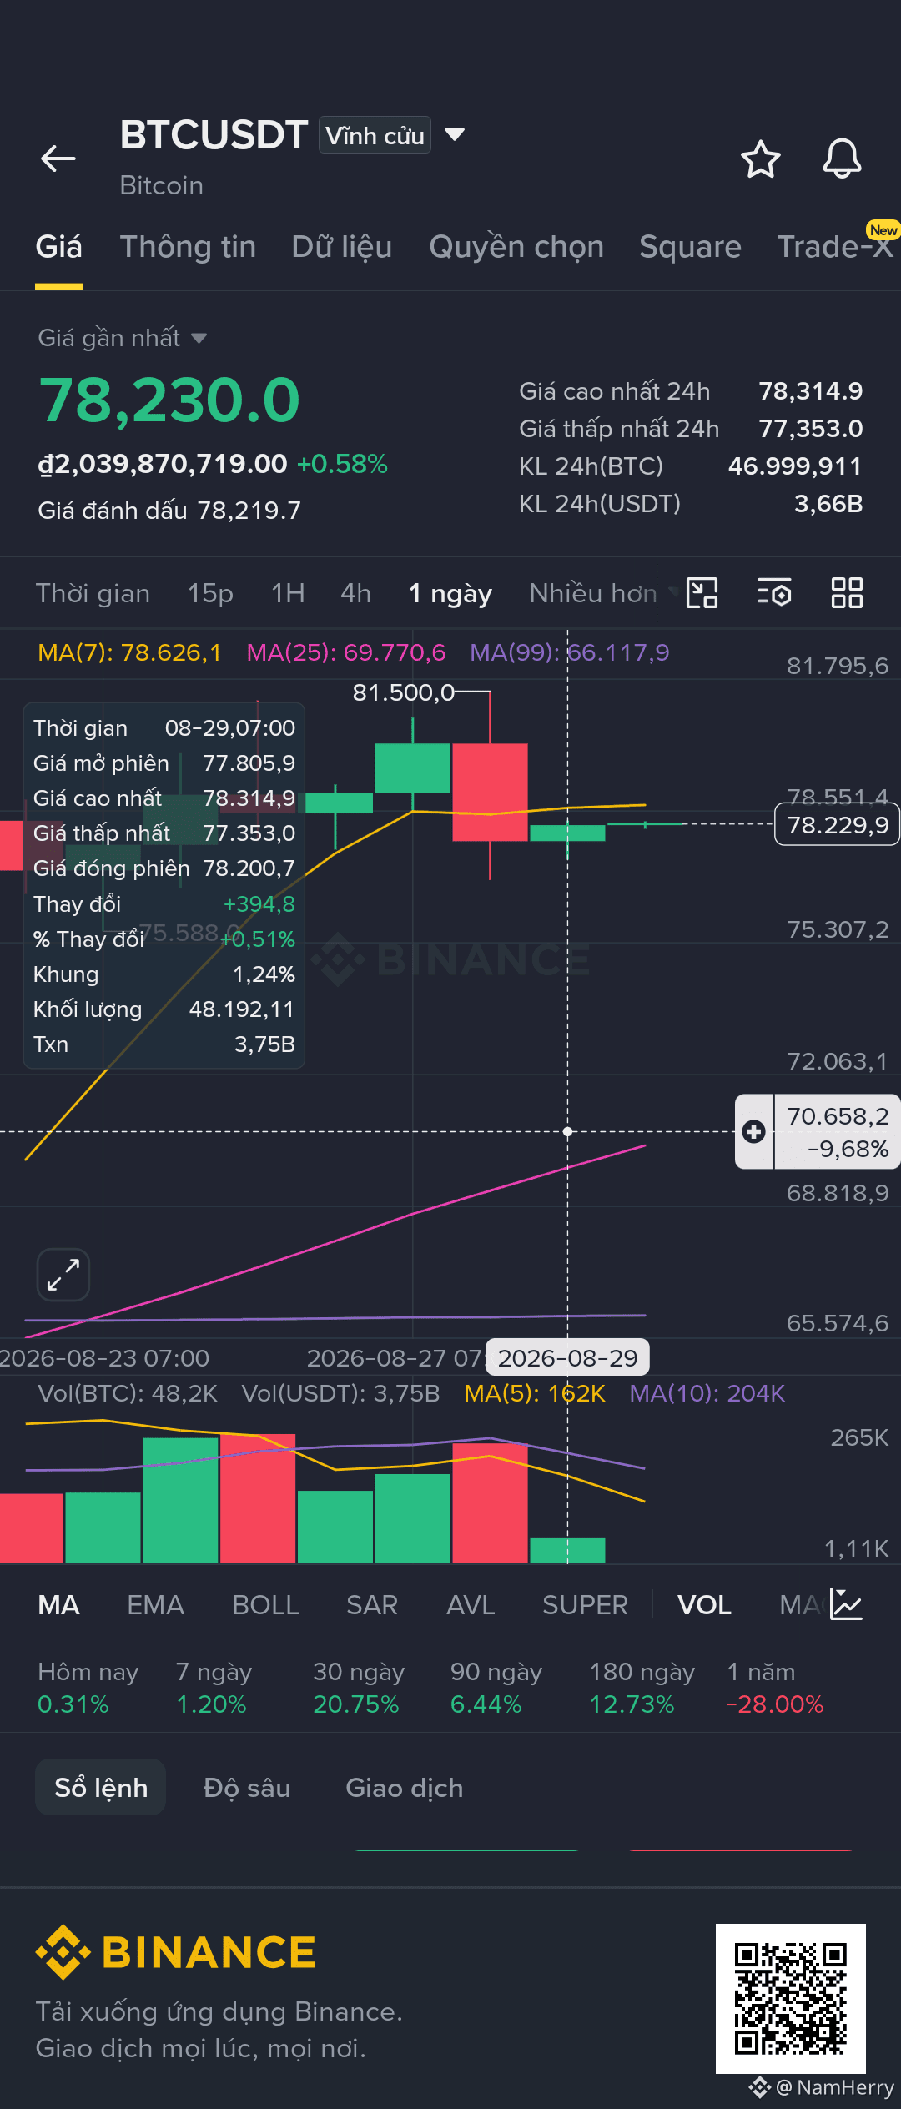Toggle the BOLL indicator
Screen dimensions: 901x2109
265,1604
